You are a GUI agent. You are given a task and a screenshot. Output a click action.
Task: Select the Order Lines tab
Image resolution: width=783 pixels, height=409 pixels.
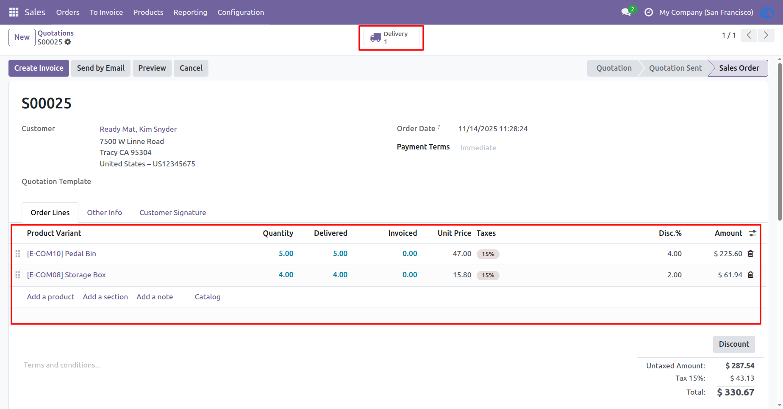(50, 213)
